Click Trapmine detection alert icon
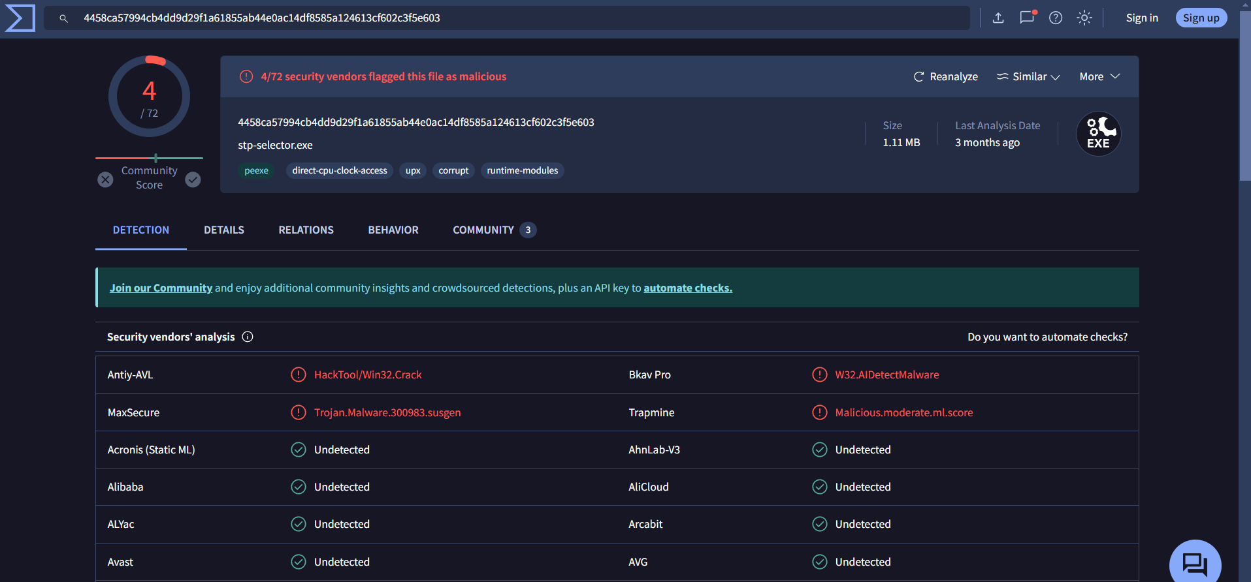 point(819,412)
